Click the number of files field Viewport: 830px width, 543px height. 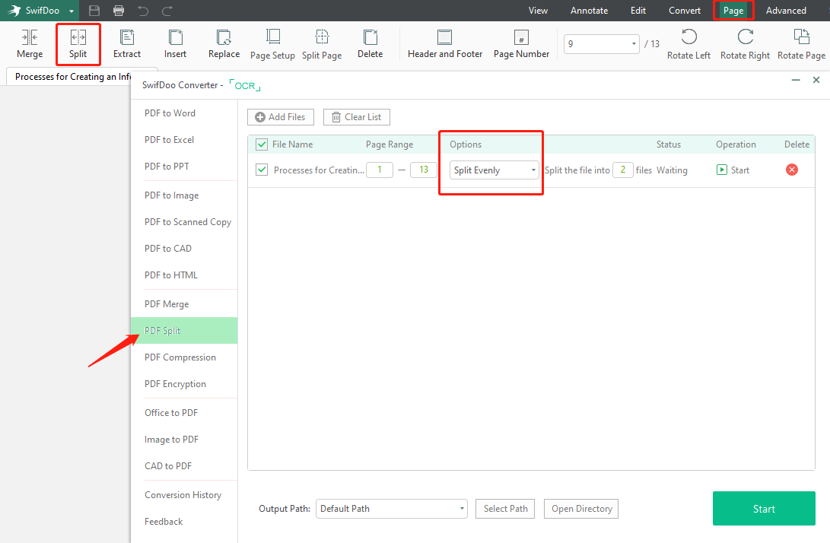click(623, 170)
